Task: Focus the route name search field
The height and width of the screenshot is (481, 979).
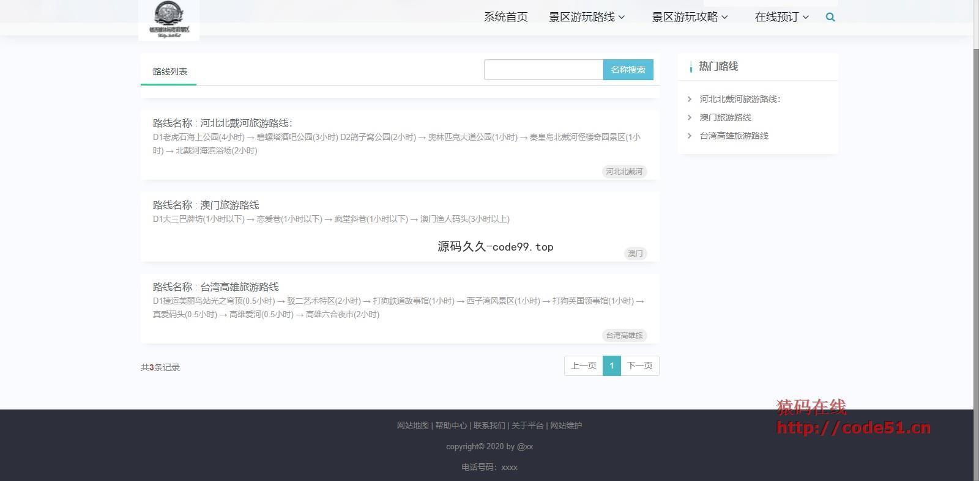Action: click(543, 70)
